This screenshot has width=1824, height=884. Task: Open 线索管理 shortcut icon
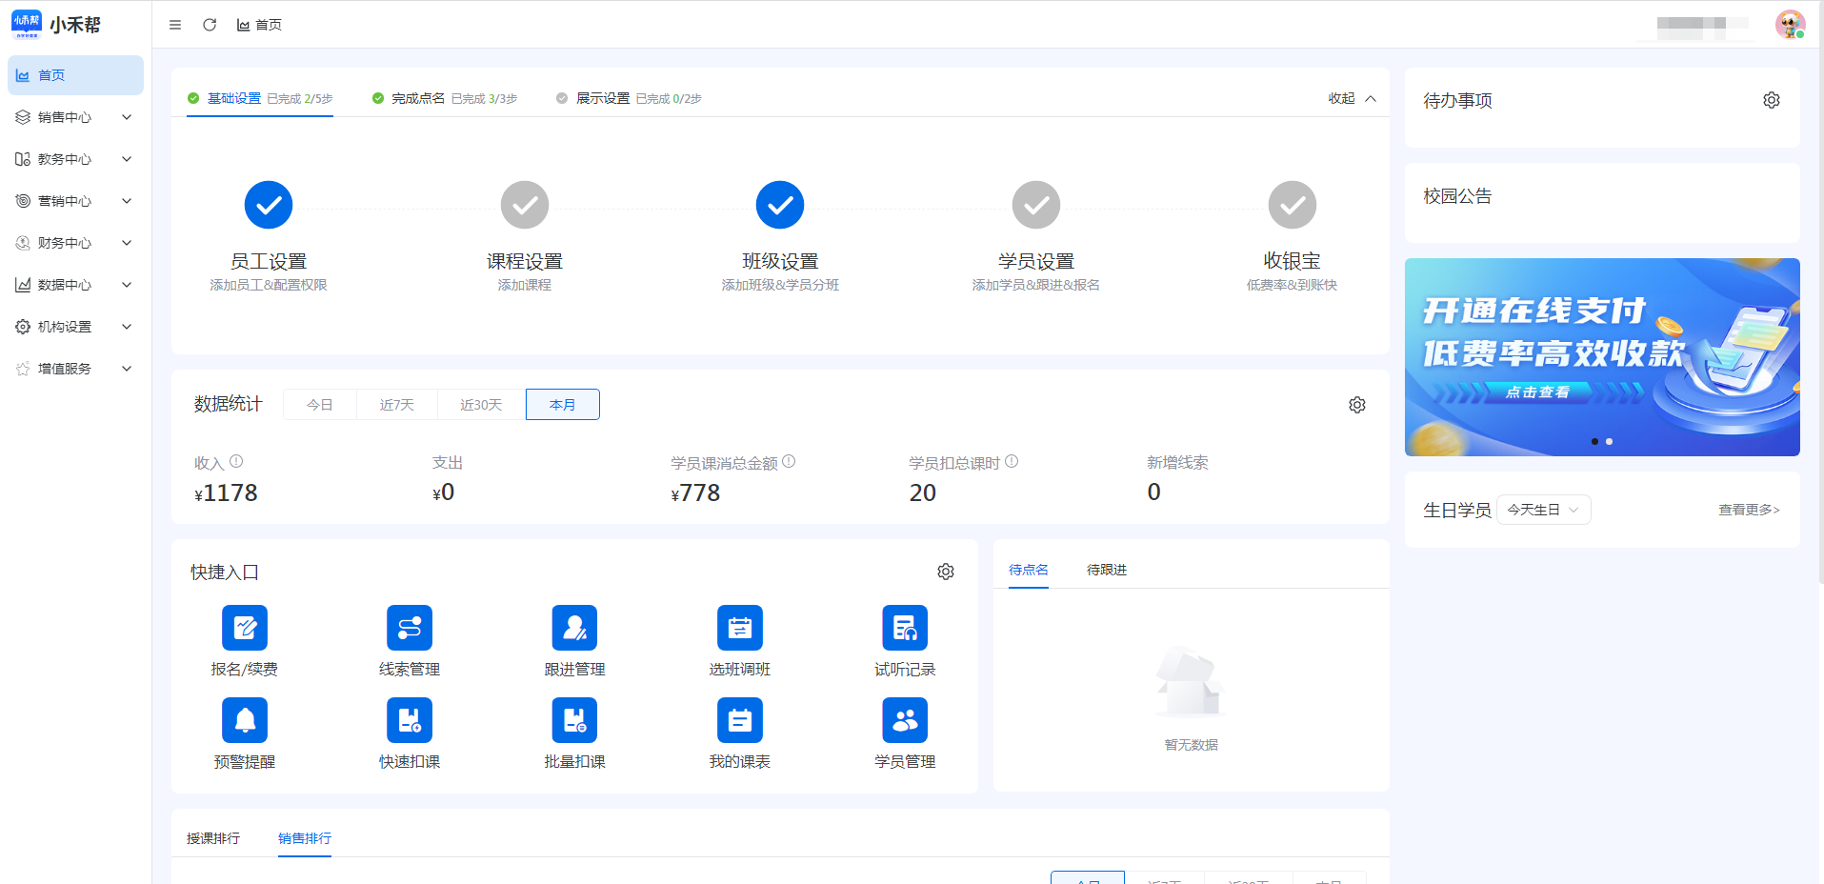coord(410,629)
